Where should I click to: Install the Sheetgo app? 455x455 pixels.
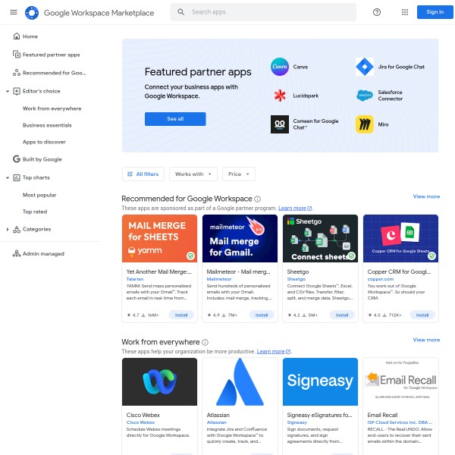342,315
